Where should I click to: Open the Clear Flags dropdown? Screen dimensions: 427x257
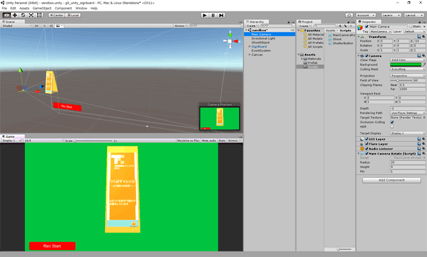click(x=407, y=60)
